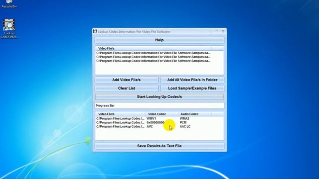319x179 pixels.
Task: Click the file path cell in the 0x00000000 row
Action: coord(120,123)
